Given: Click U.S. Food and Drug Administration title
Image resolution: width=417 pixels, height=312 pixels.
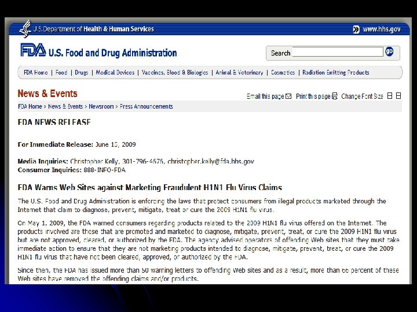Looking at the screenshot, I should pos(112,53).
